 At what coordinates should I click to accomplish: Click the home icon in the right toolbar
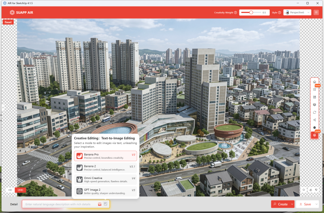(315, 82)
